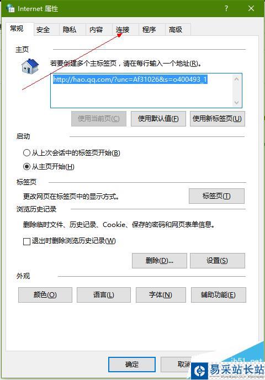Click the help question mark button
265x380 pixels.
tap(226, 8)
